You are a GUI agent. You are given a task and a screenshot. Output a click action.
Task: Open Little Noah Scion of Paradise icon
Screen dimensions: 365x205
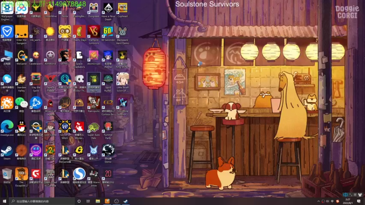[122, 82]
